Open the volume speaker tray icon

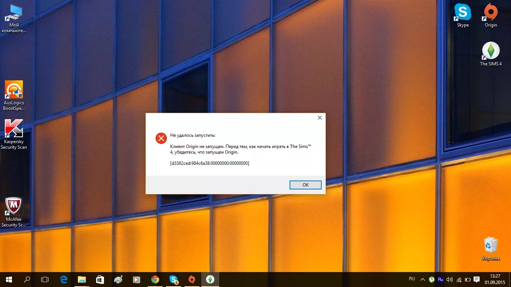tap(449, 280)
